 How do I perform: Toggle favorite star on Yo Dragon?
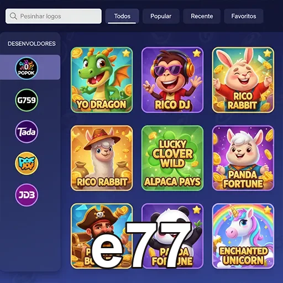click(x=126, y=53)
